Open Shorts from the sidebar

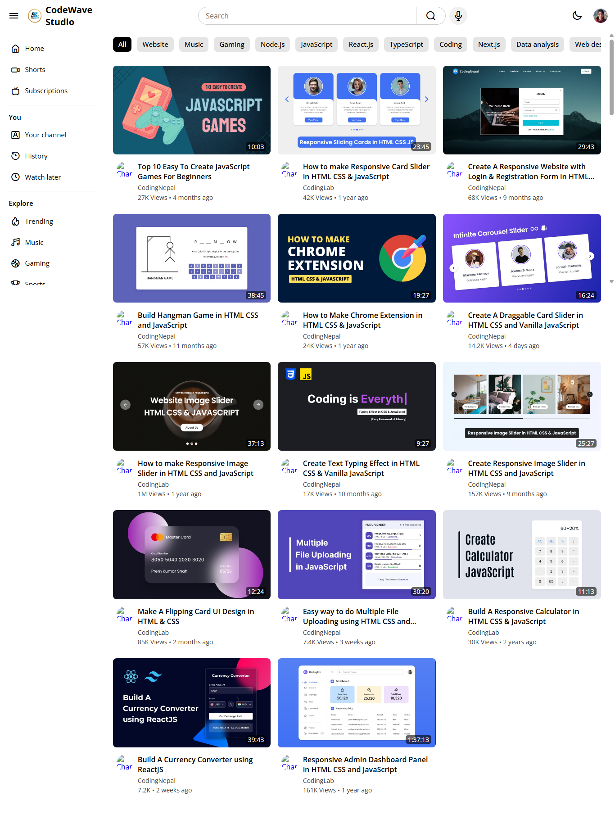pyautogui.click(x=35, y=70)
